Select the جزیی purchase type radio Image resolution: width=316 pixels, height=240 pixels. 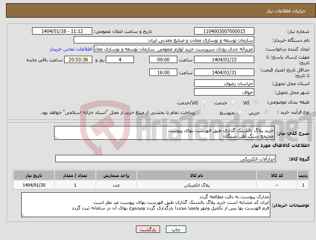point(266,112)
